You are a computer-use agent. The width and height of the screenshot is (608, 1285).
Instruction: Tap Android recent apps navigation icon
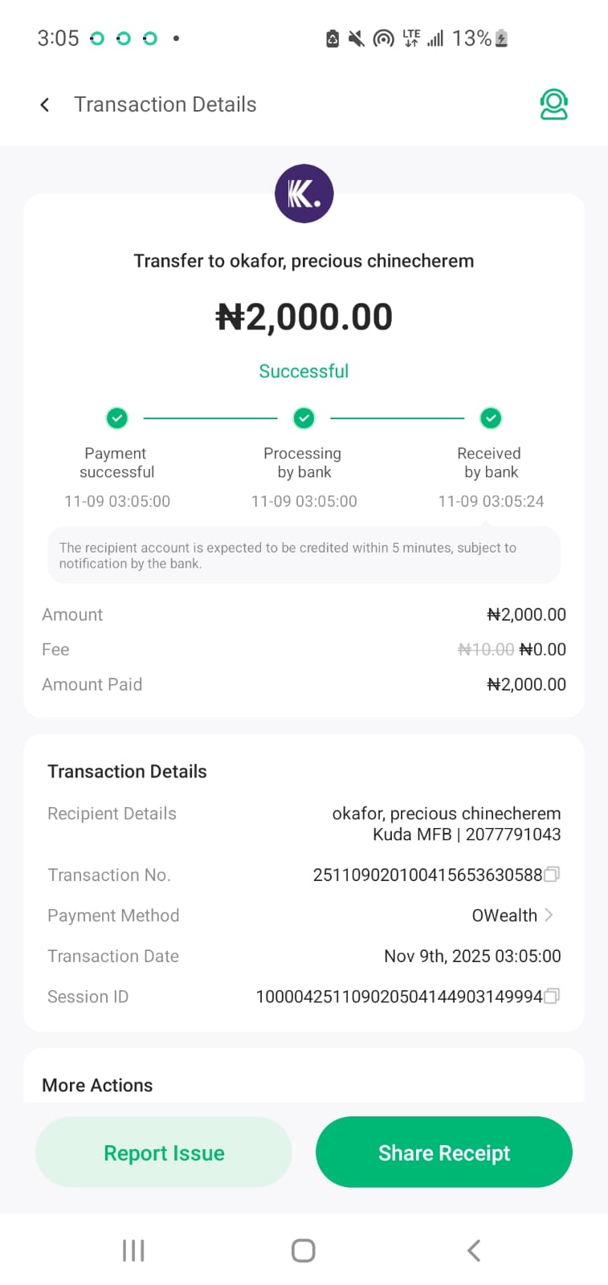tap(133, 1250)
